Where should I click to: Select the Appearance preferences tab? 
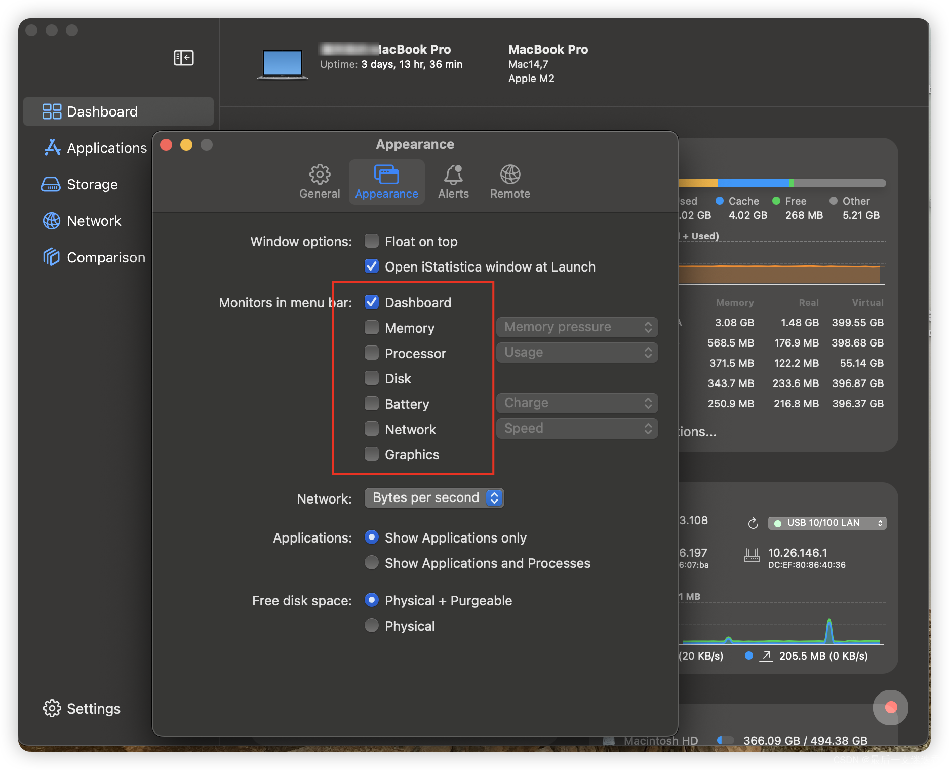click(x=387, y=181)
